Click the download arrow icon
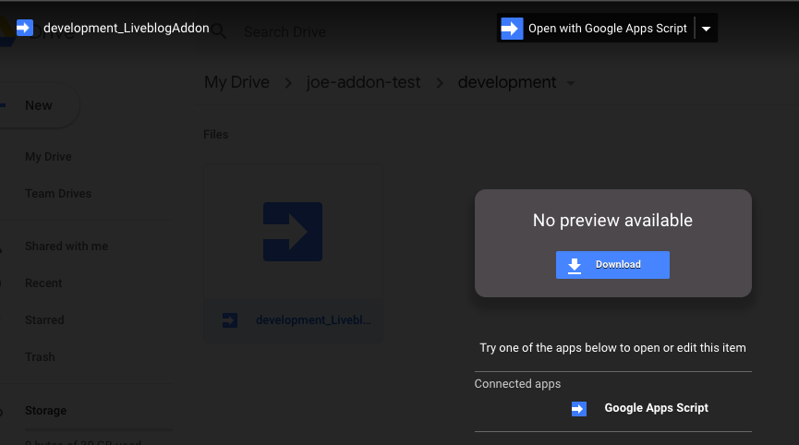 coord(575,265)
